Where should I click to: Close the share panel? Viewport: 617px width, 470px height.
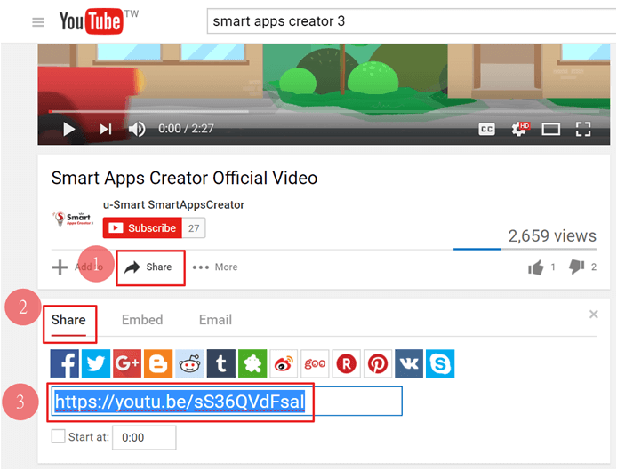click(594, 315)
